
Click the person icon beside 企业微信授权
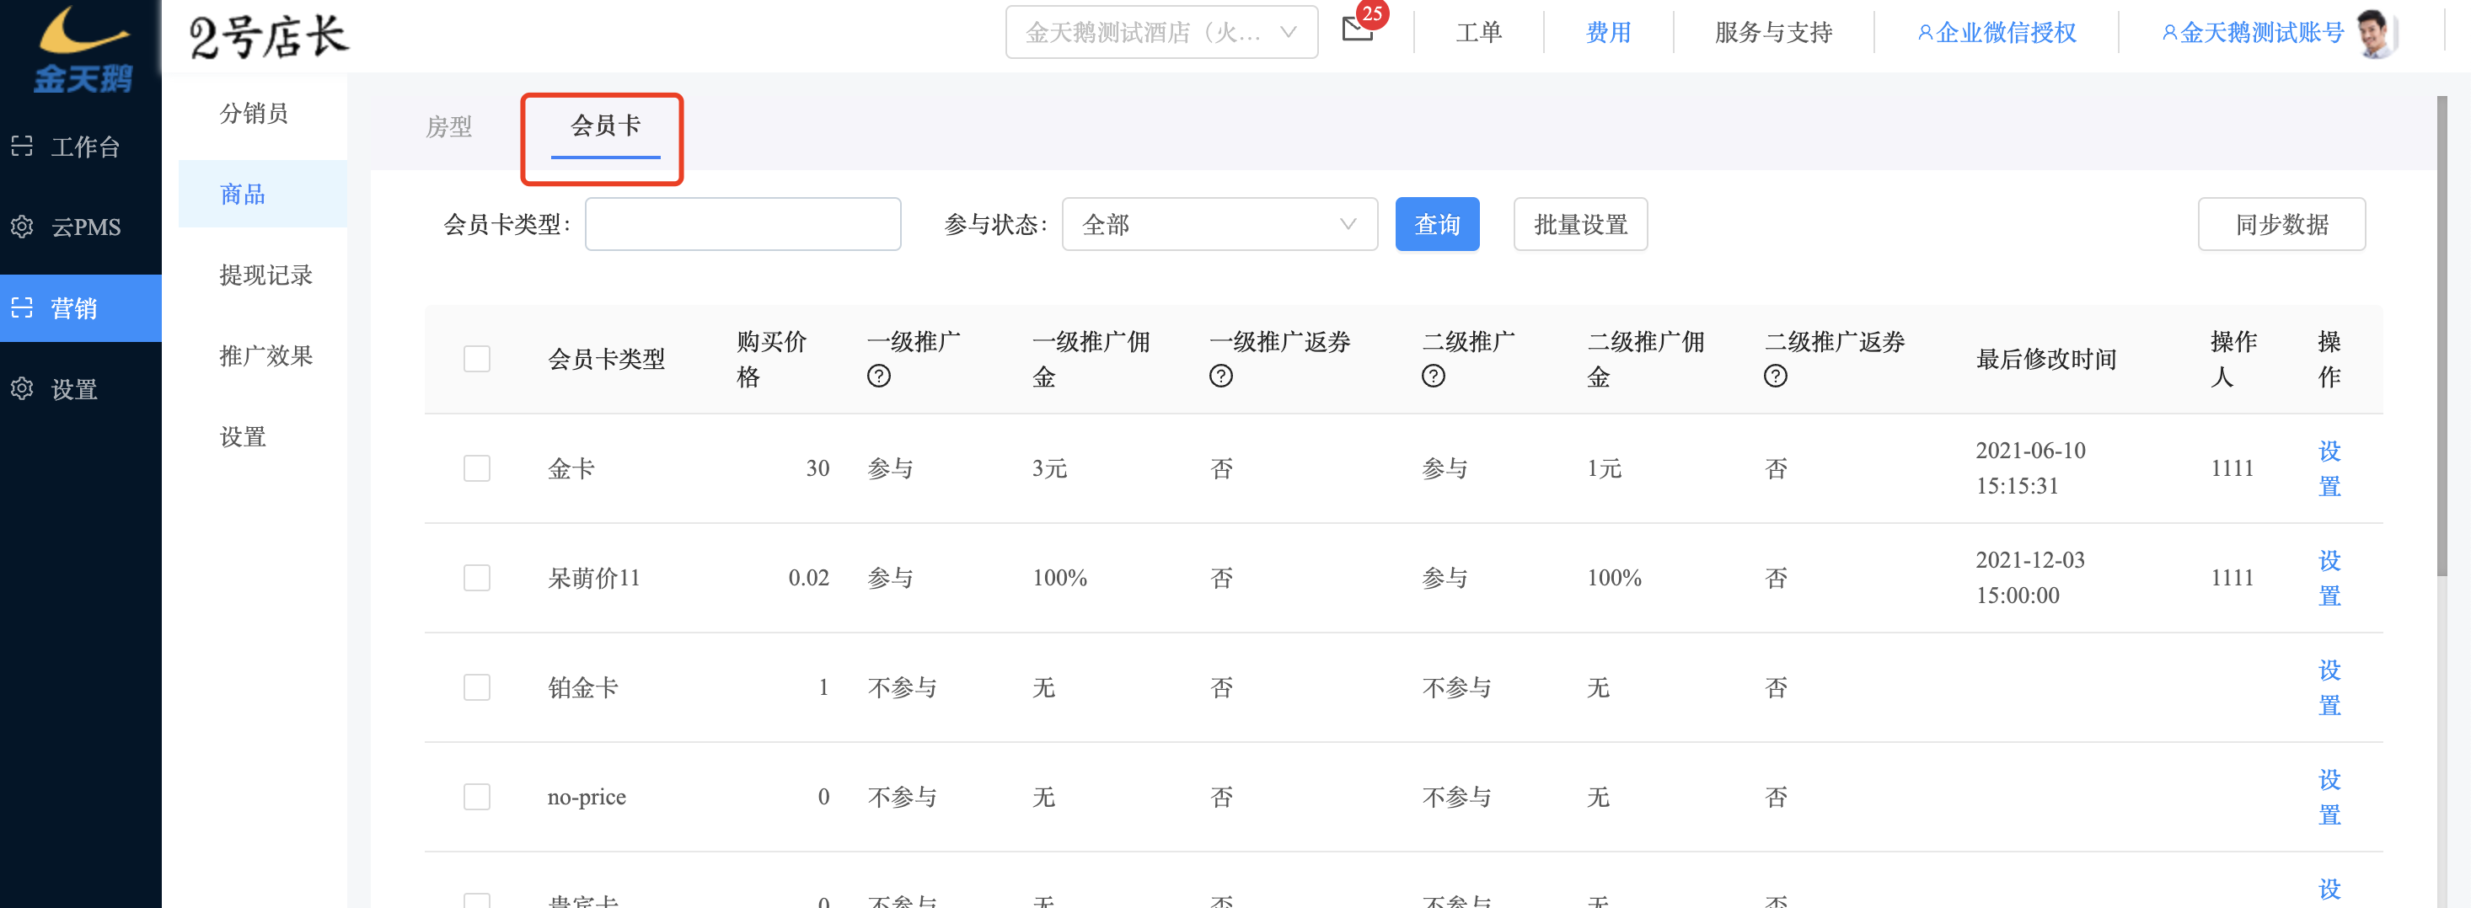pyautogui.click(x=1924, y=33)
